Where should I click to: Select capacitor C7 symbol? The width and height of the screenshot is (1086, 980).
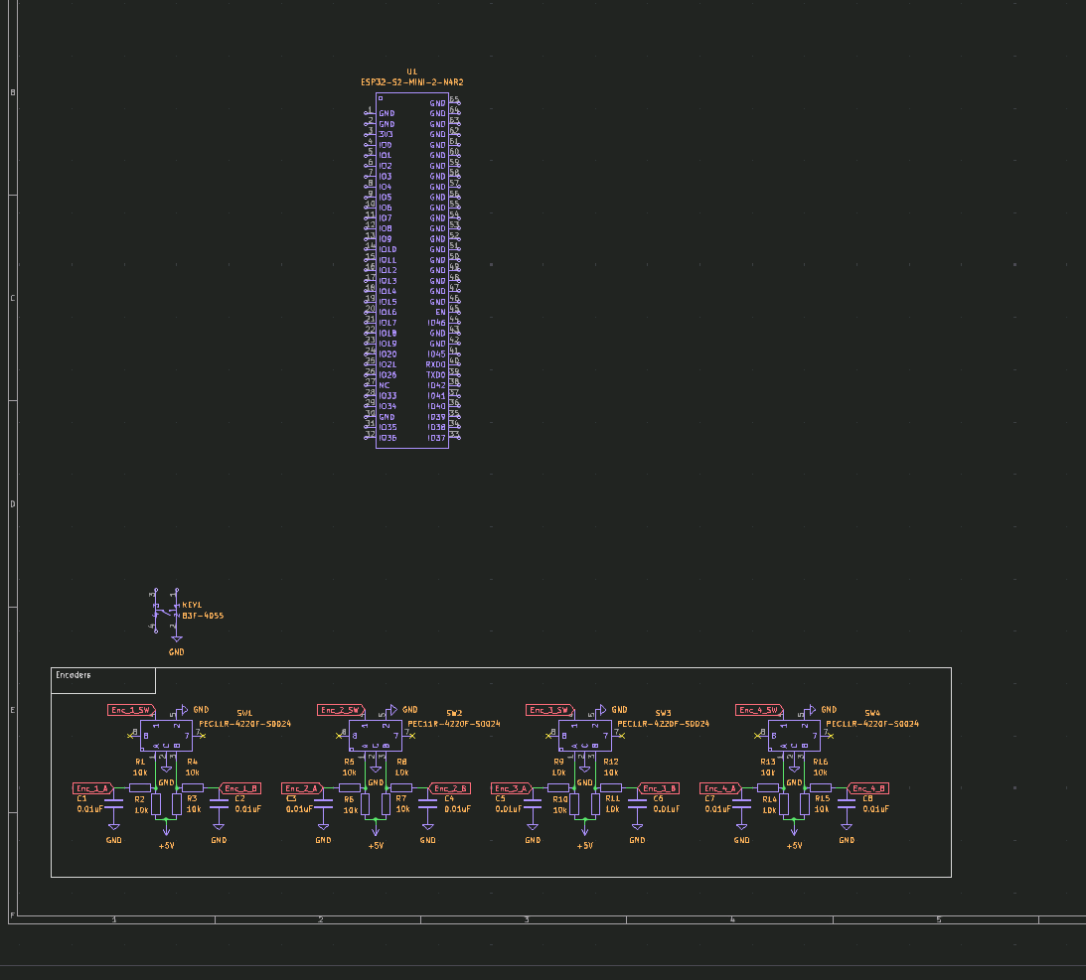pyautogui.click(x=742, y=803)
